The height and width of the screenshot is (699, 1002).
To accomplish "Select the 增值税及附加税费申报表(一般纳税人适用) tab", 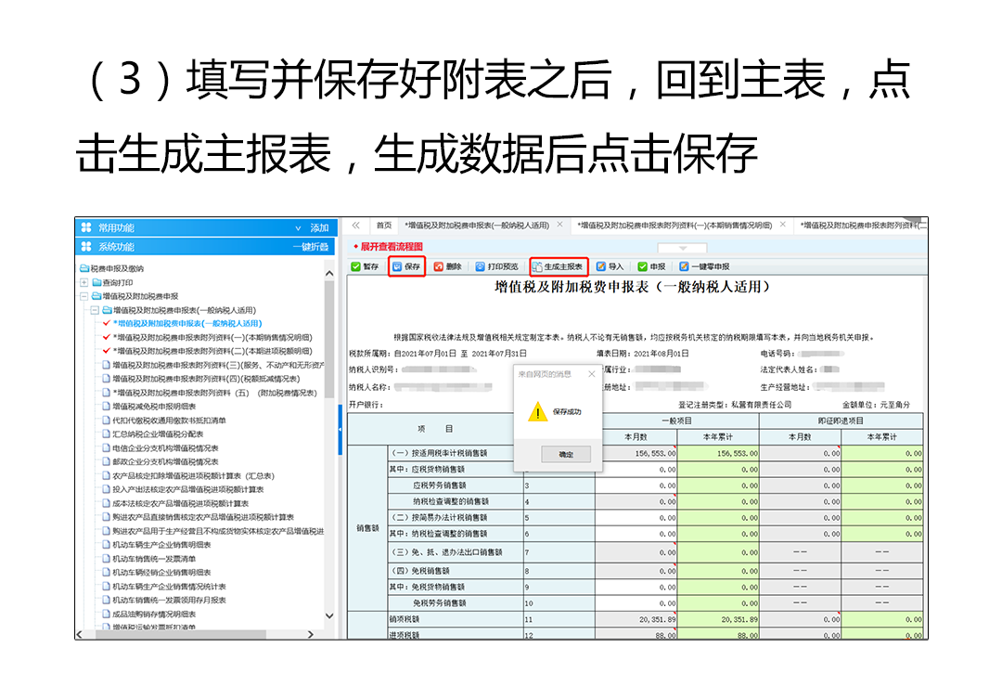I will point(477,226).
